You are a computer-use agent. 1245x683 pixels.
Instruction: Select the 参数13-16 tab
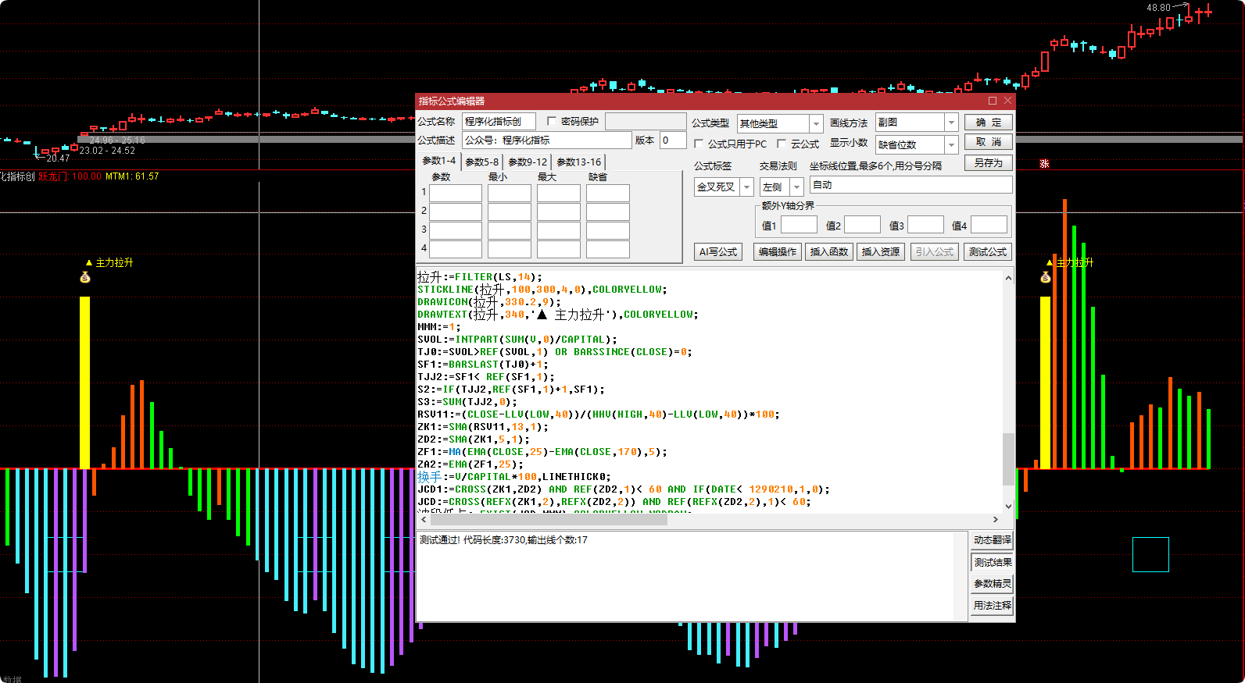578,162
